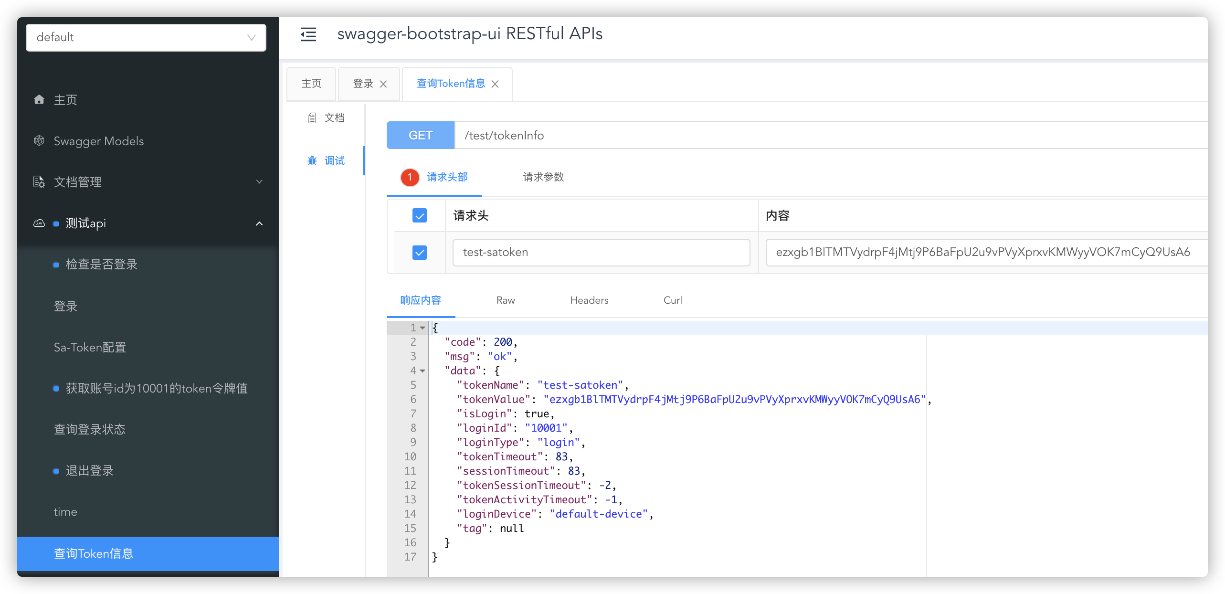
Task: Select the 调试 debug icon
Action: pos(312,160)
